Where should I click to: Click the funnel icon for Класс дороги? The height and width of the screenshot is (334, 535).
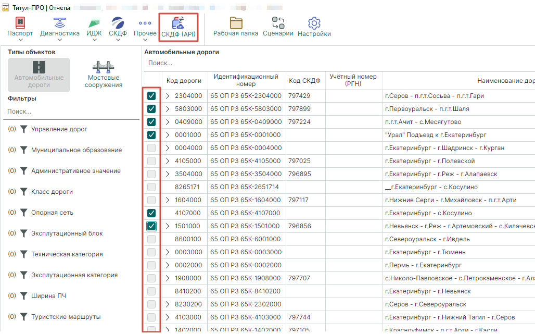23,192
